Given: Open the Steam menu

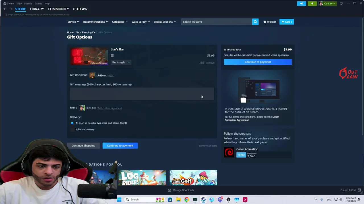Looking at the screenshot, I should (10, 3).
